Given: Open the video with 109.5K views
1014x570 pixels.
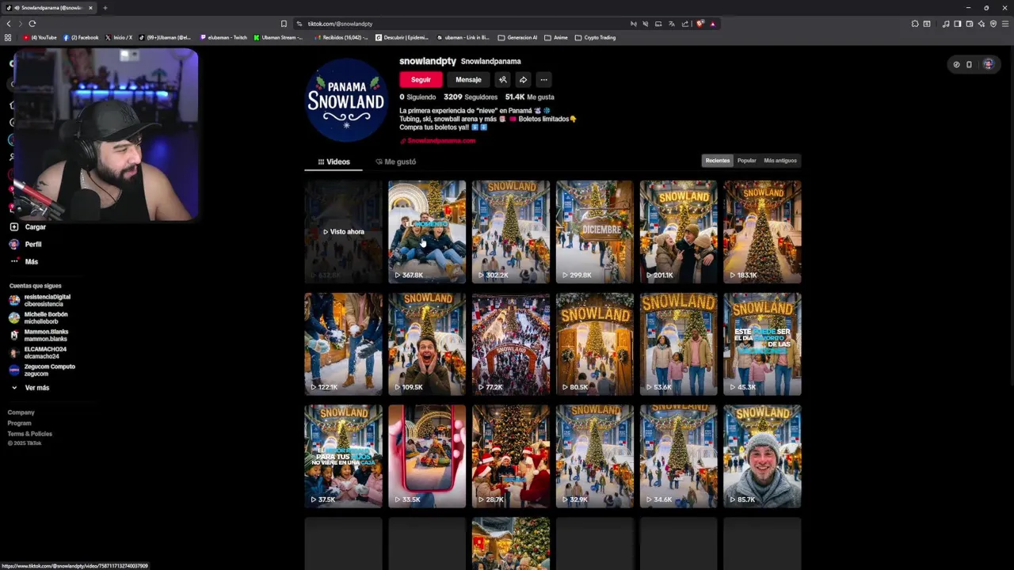Looking at the screenshot, I should [427, 344].
